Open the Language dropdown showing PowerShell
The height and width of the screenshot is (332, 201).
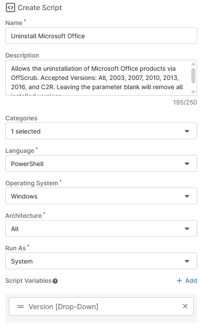point(101,163)
